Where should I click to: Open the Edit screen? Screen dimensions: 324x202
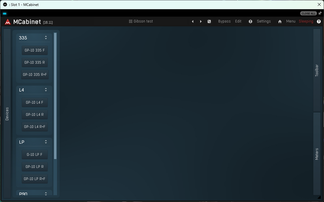[238, 21]
